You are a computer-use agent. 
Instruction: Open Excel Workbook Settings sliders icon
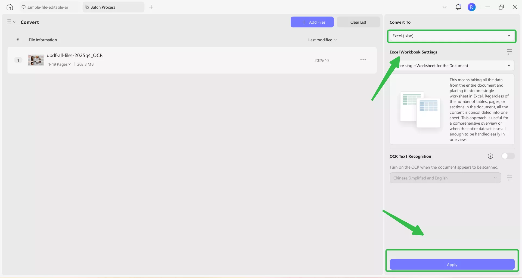point(509,52)
